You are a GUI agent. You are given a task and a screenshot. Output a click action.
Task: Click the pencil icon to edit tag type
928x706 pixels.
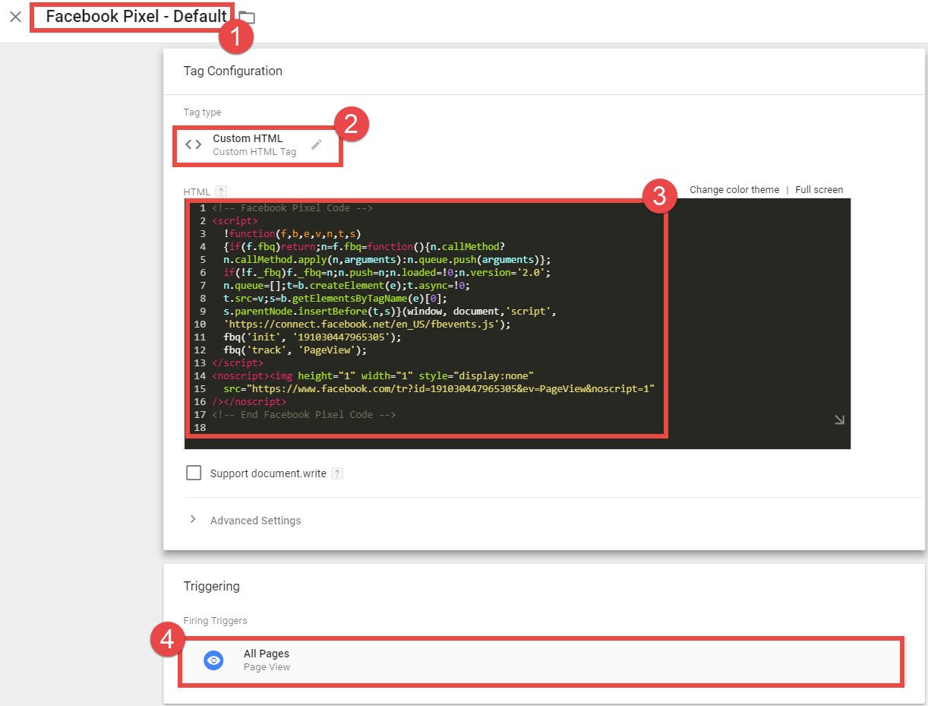click(317, 144)
